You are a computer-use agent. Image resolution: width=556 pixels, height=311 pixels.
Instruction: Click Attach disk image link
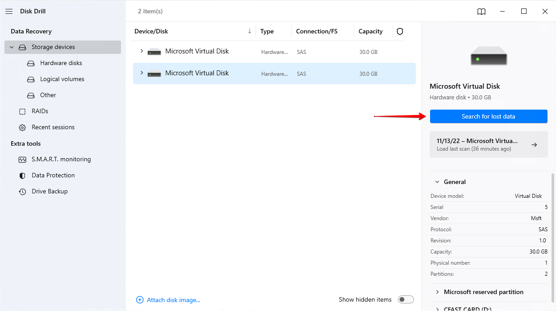pos(168,300)
